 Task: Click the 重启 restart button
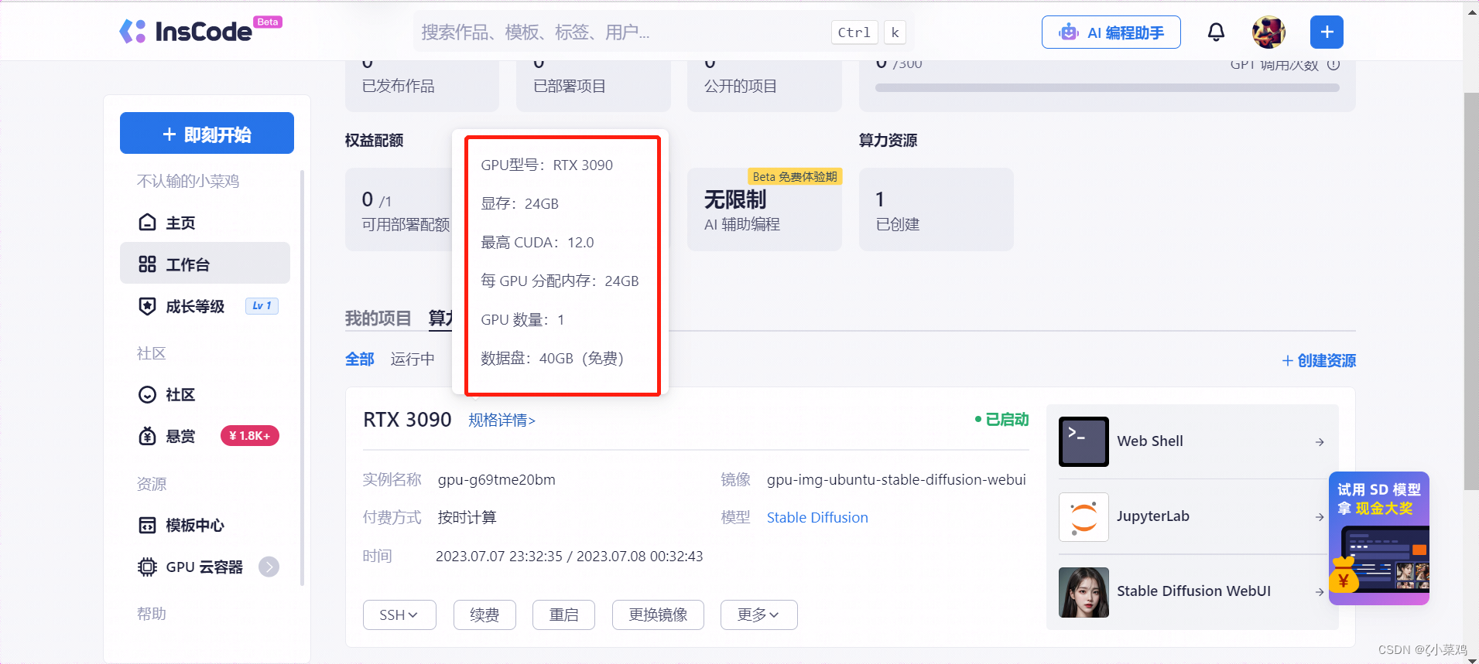[x=563, y=615]
